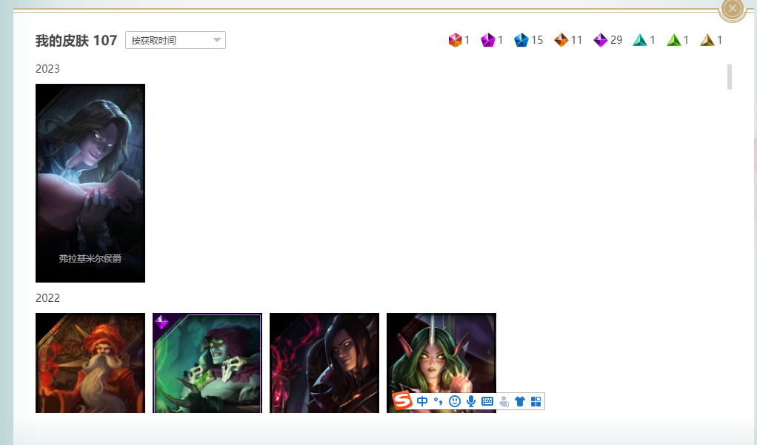The height and width of the screenshot is (445, 757).
Task: Click the 2023 year label
Action: click(48, 69)
